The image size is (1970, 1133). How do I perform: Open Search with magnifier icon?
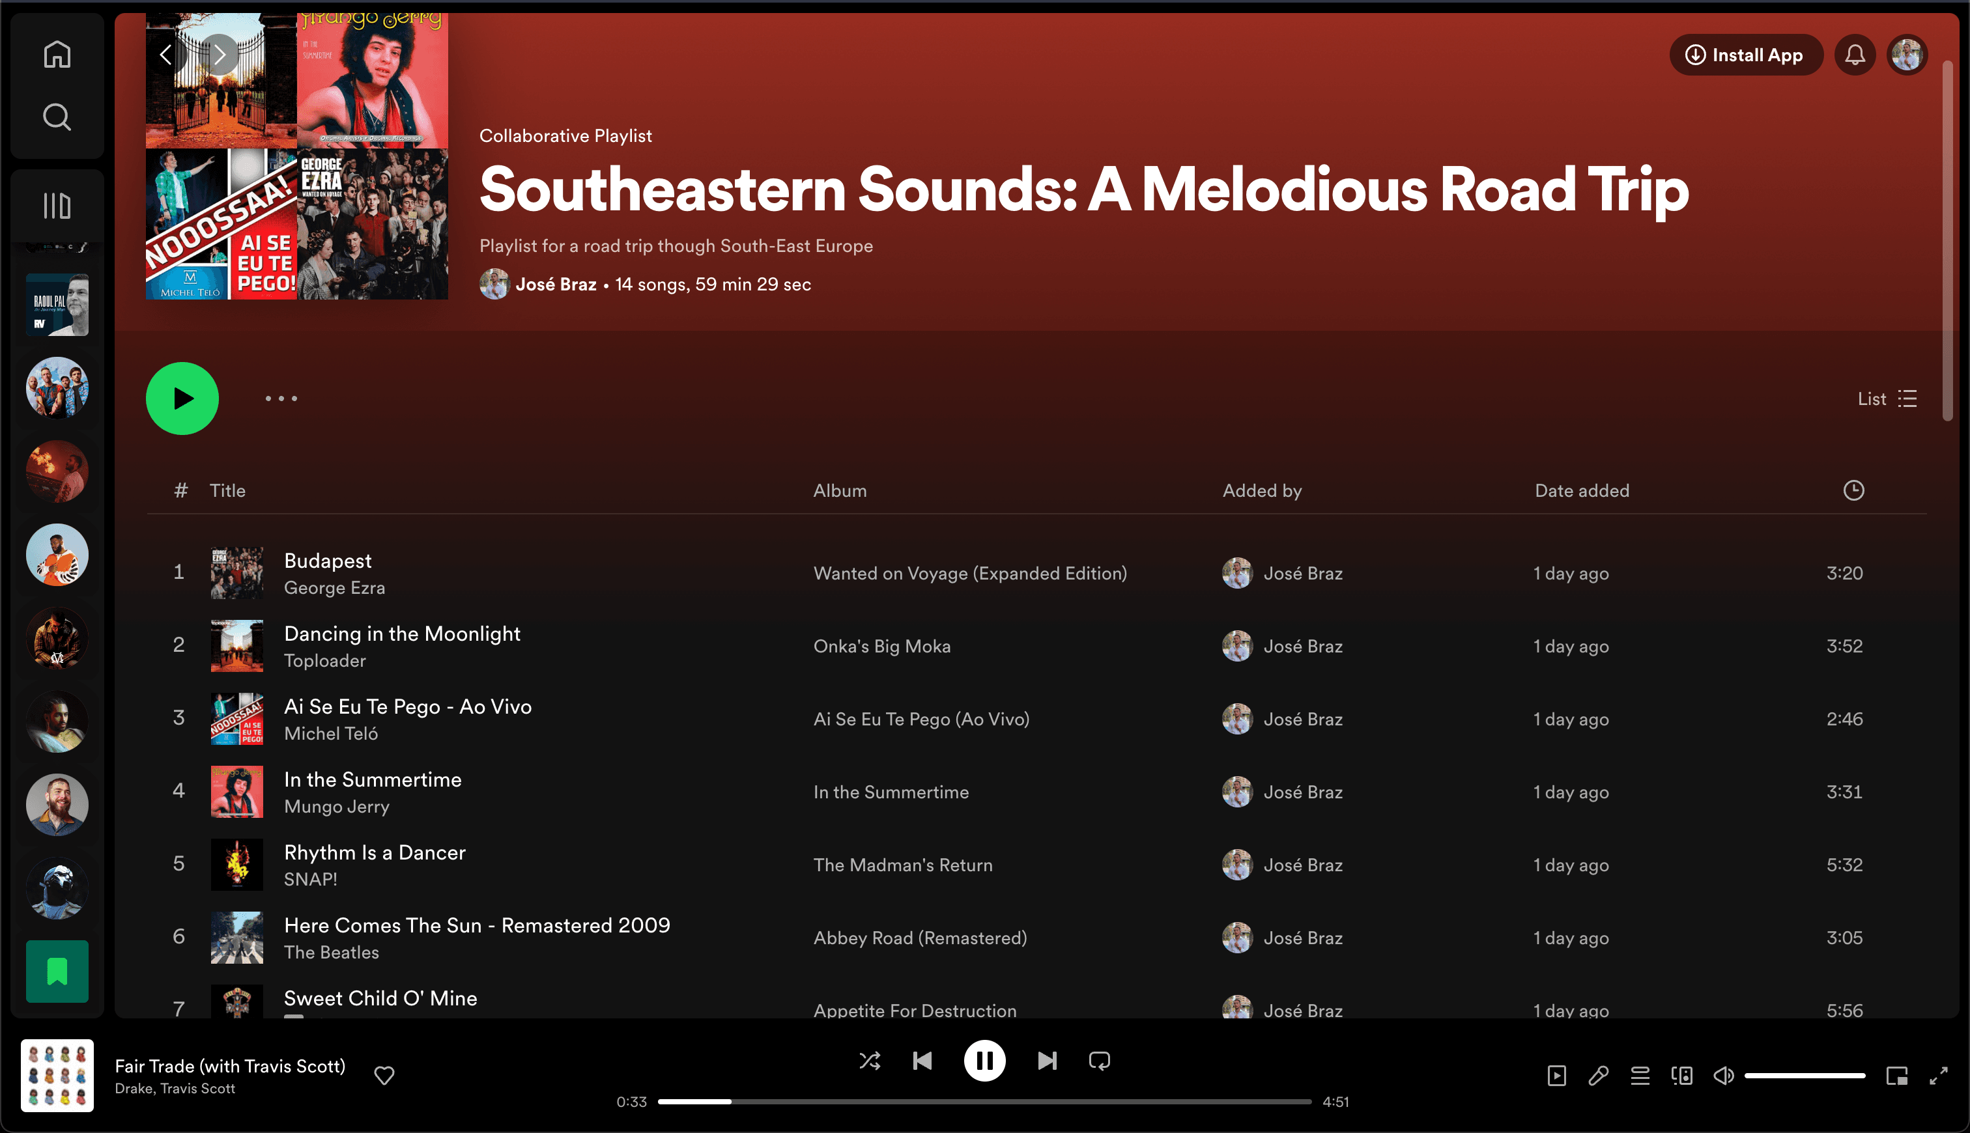coord(57,117)
